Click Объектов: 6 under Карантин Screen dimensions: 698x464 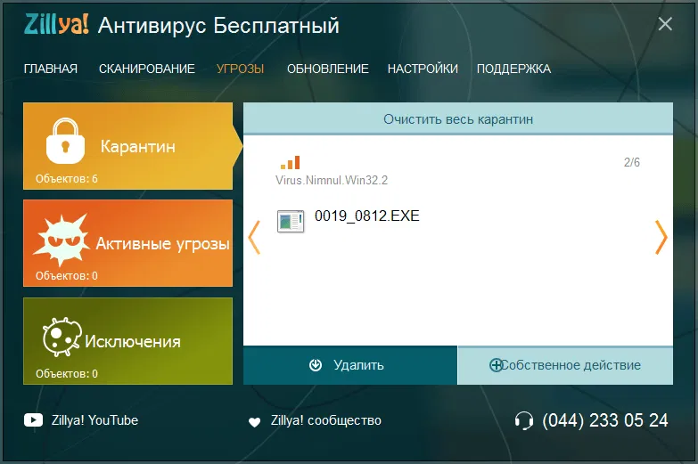[x=67, y=179]
